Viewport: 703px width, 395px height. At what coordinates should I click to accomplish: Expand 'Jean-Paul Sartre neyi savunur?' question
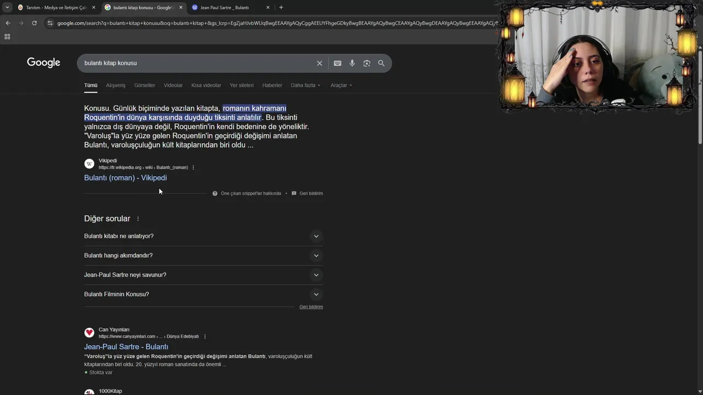click(x=203, y=275)
